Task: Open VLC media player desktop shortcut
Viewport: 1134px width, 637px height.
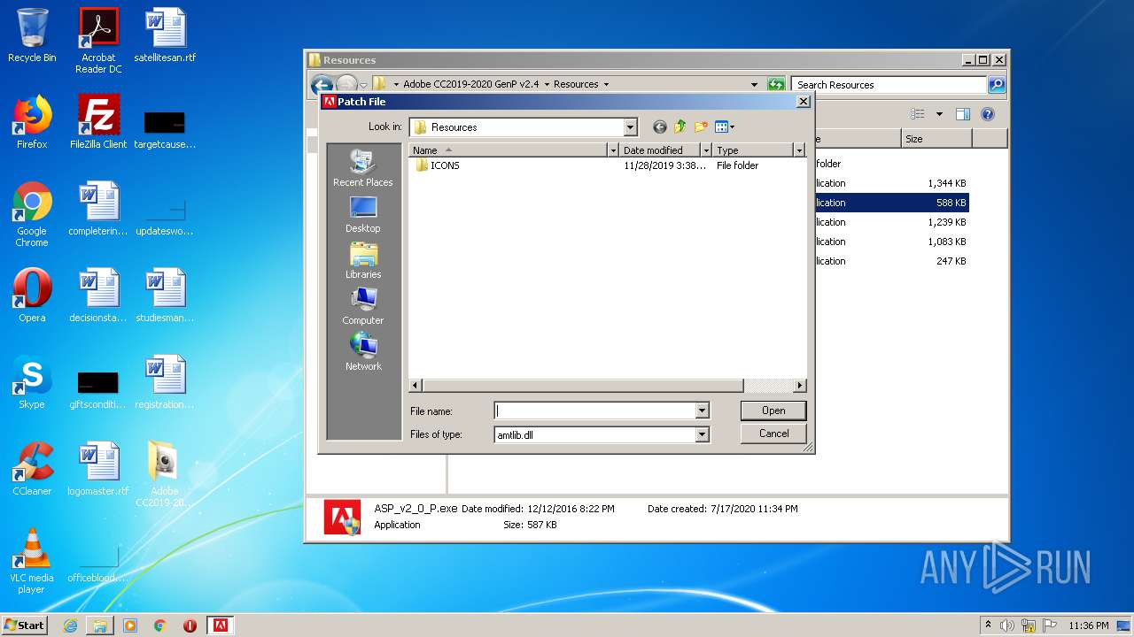Action: pyautogui.click(x=32, y=561)
